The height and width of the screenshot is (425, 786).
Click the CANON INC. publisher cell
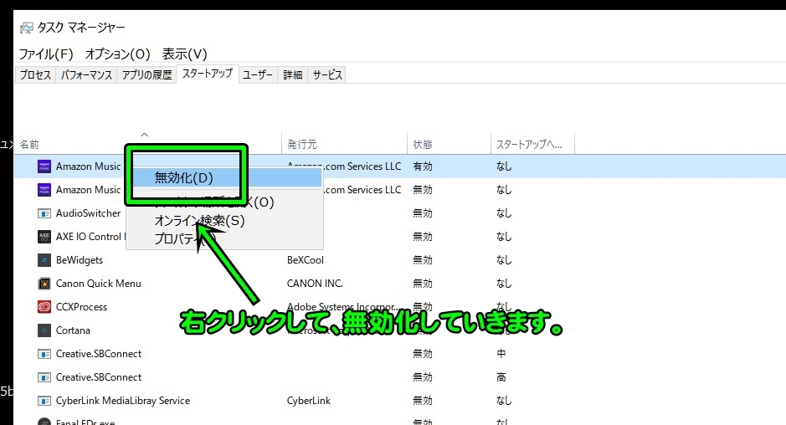click(x=315, y=284)
